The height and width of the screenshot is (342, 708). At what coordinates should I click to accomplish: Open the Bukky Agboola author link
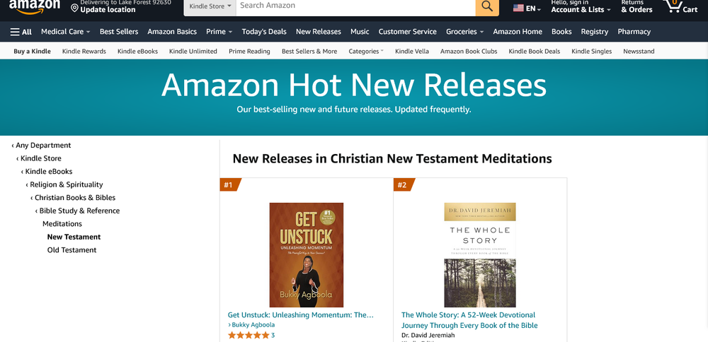(253, 325)
